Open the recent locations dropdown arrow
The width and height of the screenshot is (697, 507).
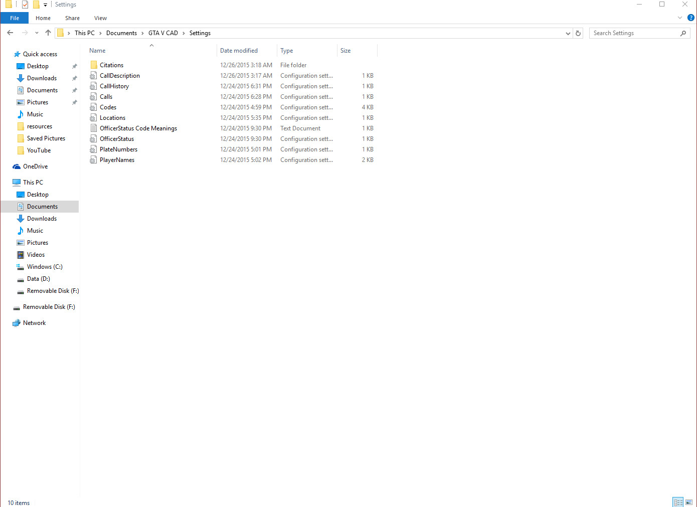[37, 33]
